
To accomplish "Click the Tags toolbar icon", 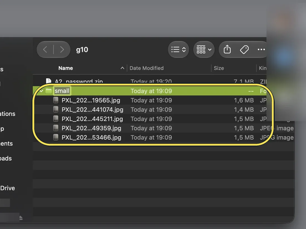I will (244, 49).
